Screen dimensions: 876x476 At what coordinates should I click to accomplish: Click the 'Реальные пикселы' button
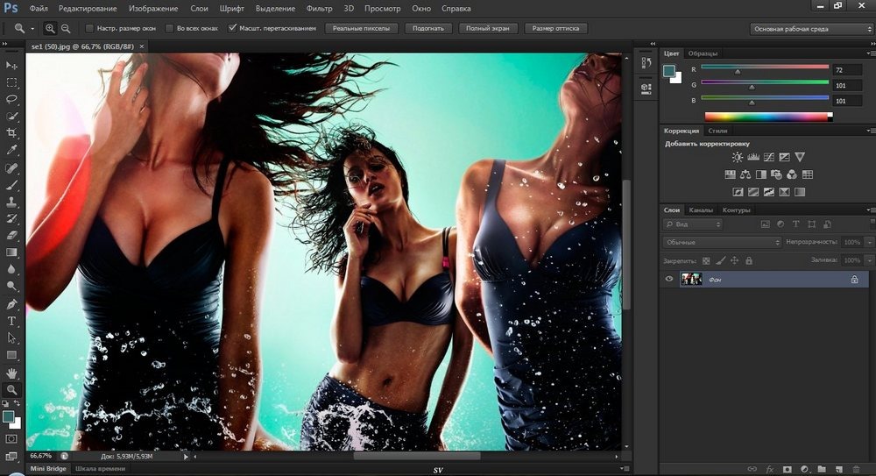[360, 28]
